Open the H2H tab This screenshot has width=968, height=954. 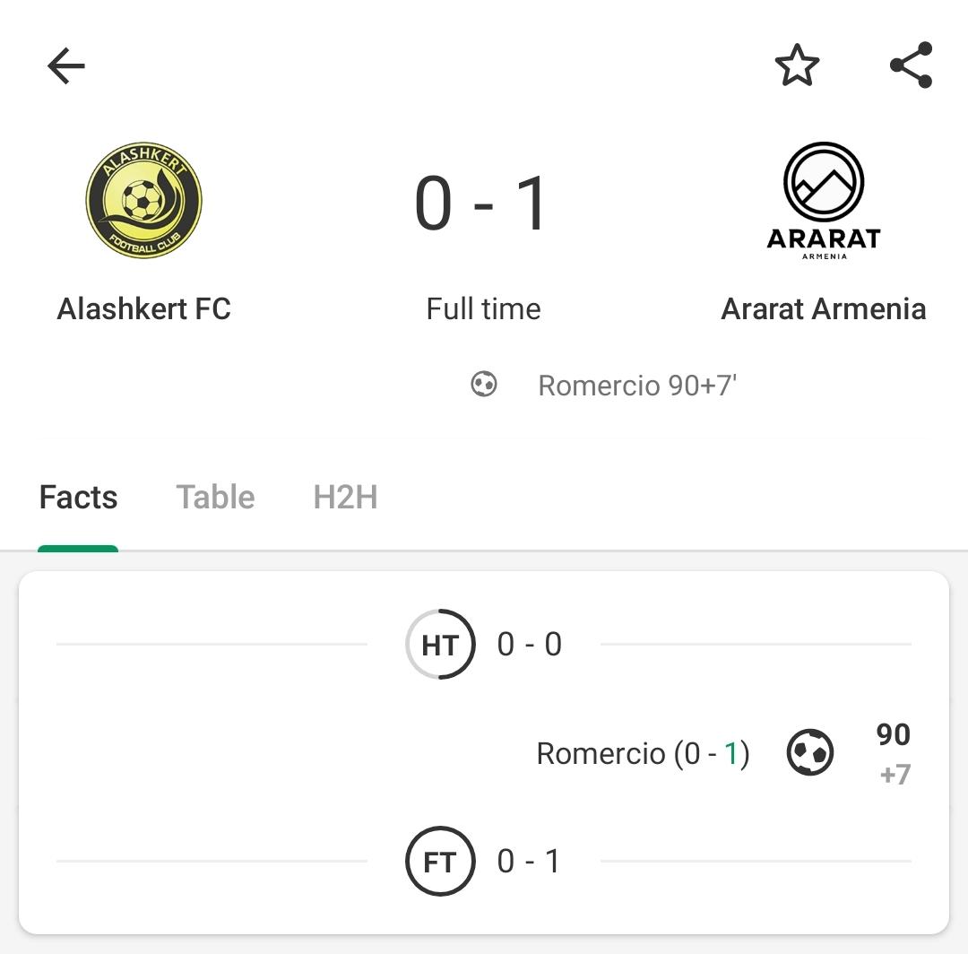click(346, 497)
